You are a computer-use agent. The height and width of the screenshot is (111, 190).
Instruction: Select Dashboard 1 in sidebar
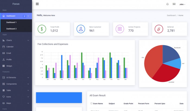click(11, 22)
